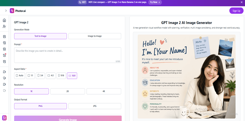Choose the 16:9 aspect ratio

point(72,76)
